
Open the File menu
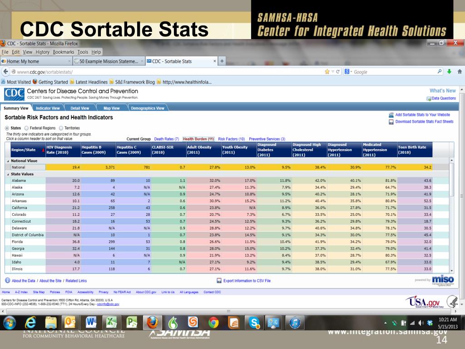(x=5, y=52)
